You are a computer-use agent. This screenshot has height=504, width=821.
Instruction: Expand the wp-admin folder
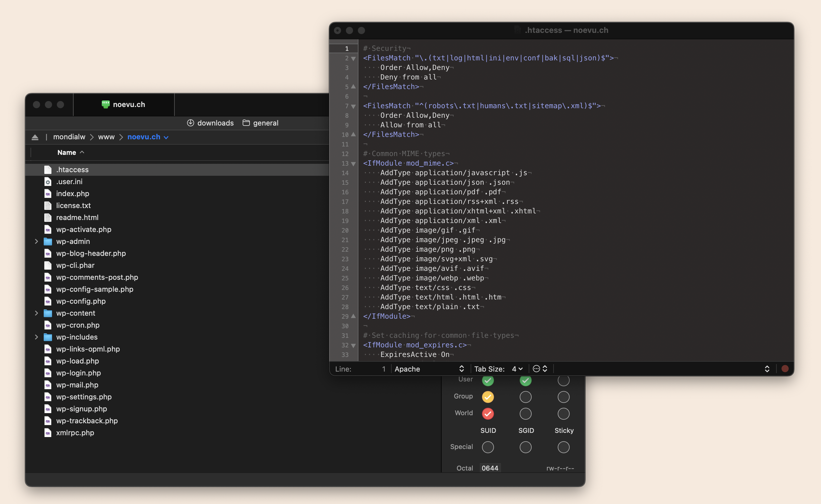(x=36, y=241)
